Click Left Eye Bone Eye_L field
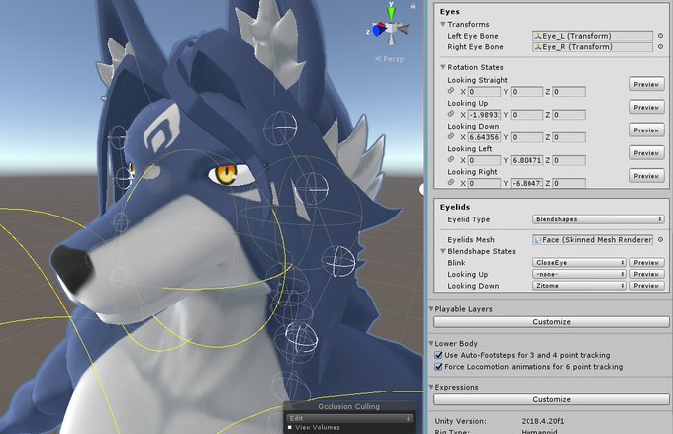The height and width of the screenshot is (434, 673). [593, 36]
